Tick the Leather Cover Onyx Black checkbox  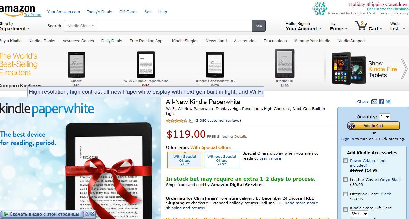346,180
